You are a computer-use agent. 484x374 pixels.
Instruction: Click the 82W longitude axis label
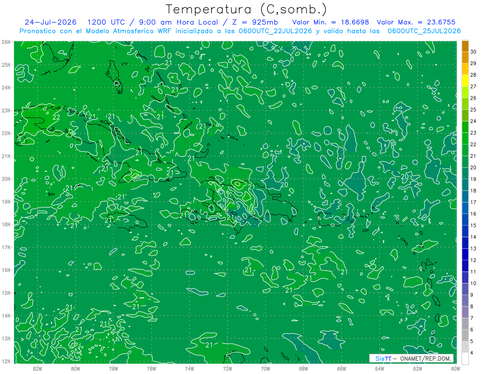[38, 368]
